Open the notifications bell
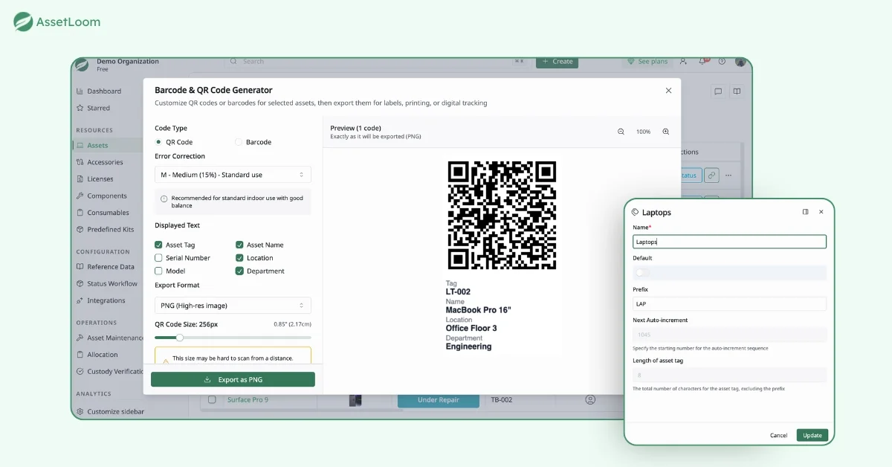The image size is (892, 467). coord(702,62)
